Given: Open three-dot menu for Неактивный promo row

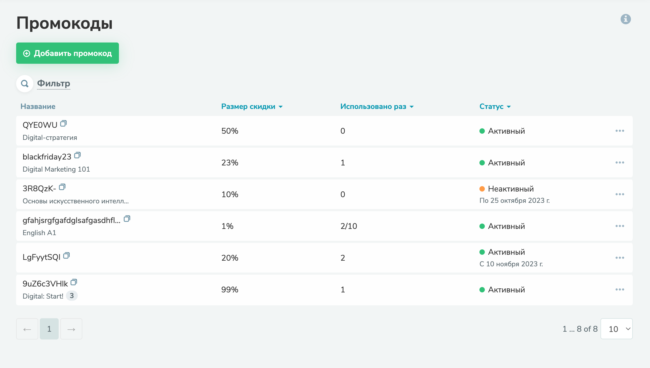Looking at the screenshot, I should 620,194.
